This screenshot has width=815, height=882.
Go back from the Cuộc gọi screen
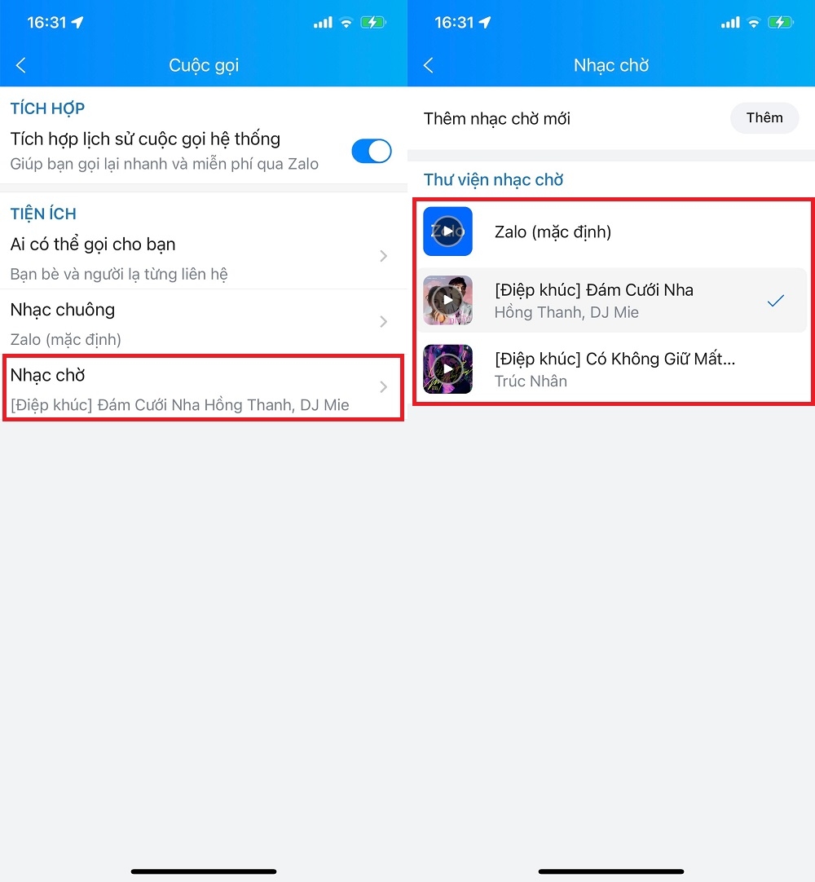pyautogui.click(x=21, y=65)
